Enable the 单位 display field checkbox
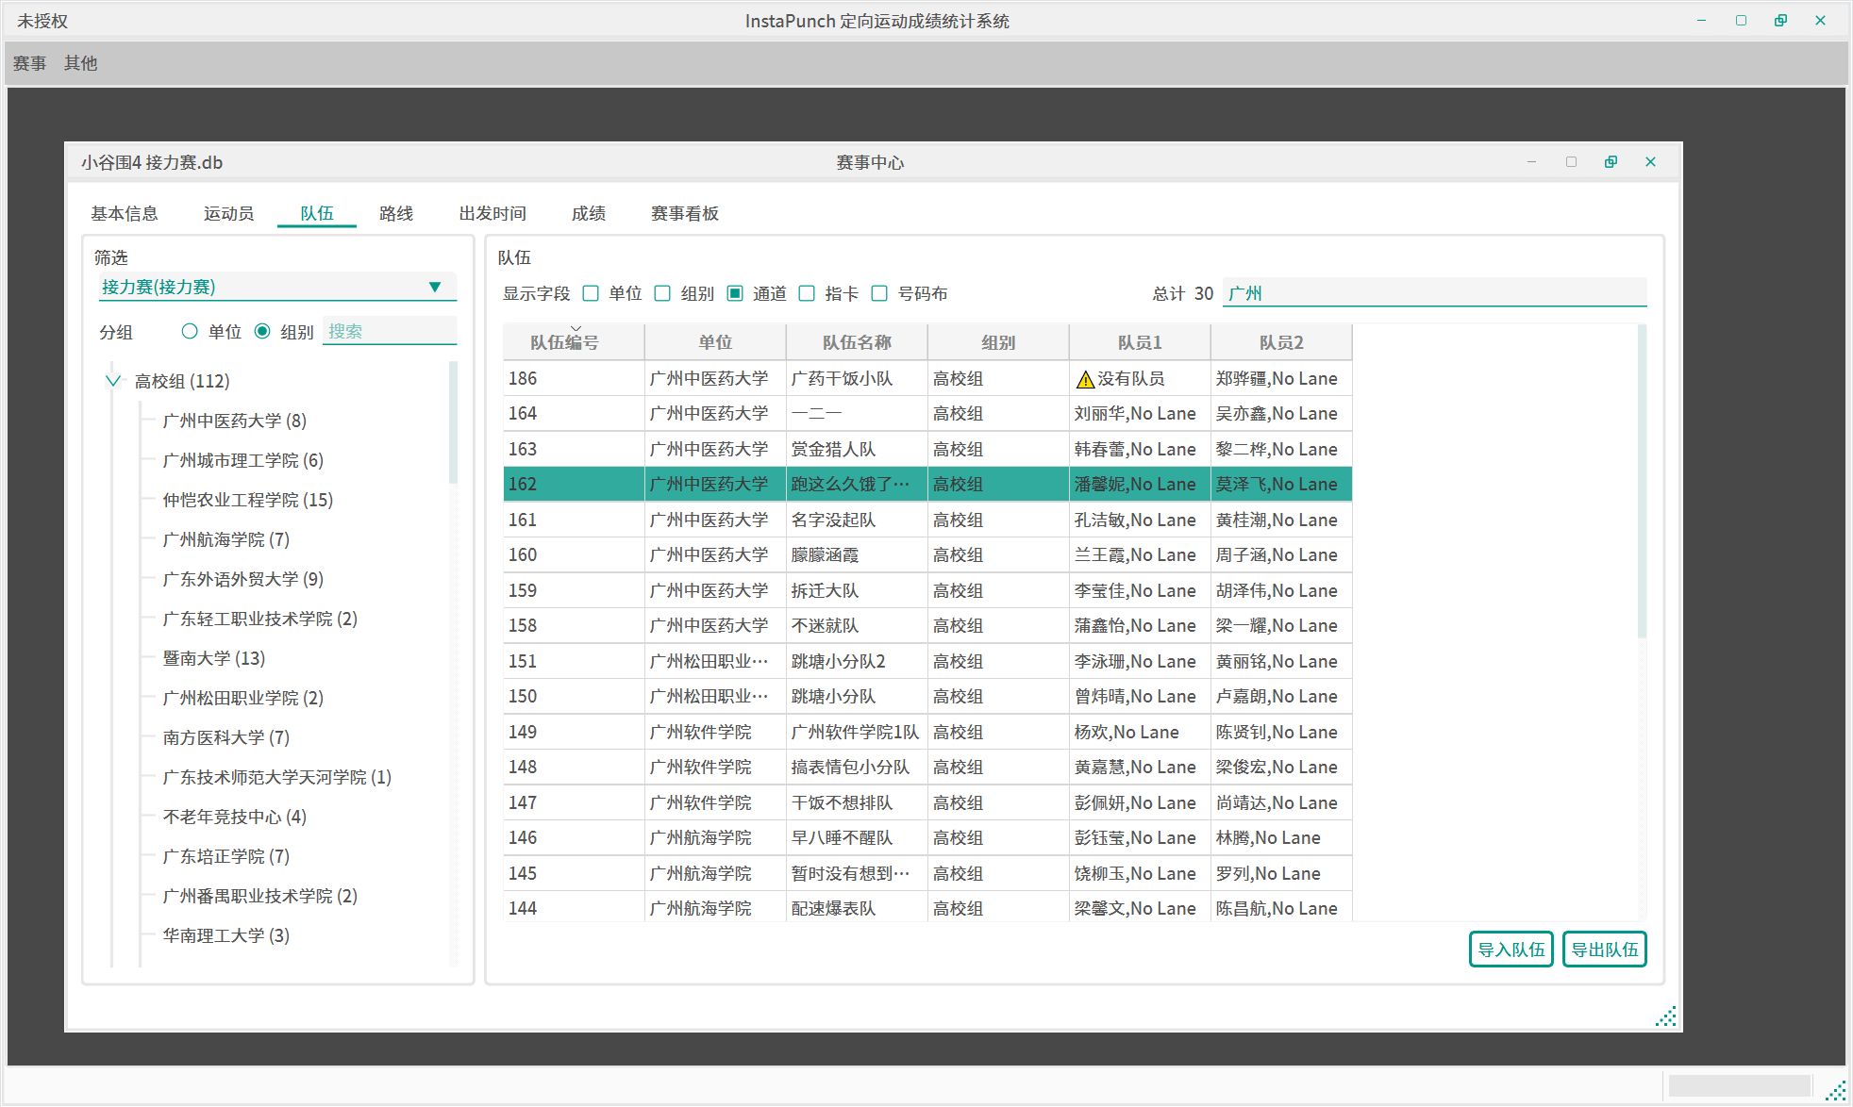1853x1107 pixels. 592,293
